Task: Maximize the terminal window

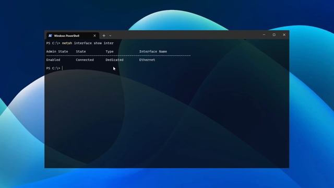Action: click(x=274, y=35)
